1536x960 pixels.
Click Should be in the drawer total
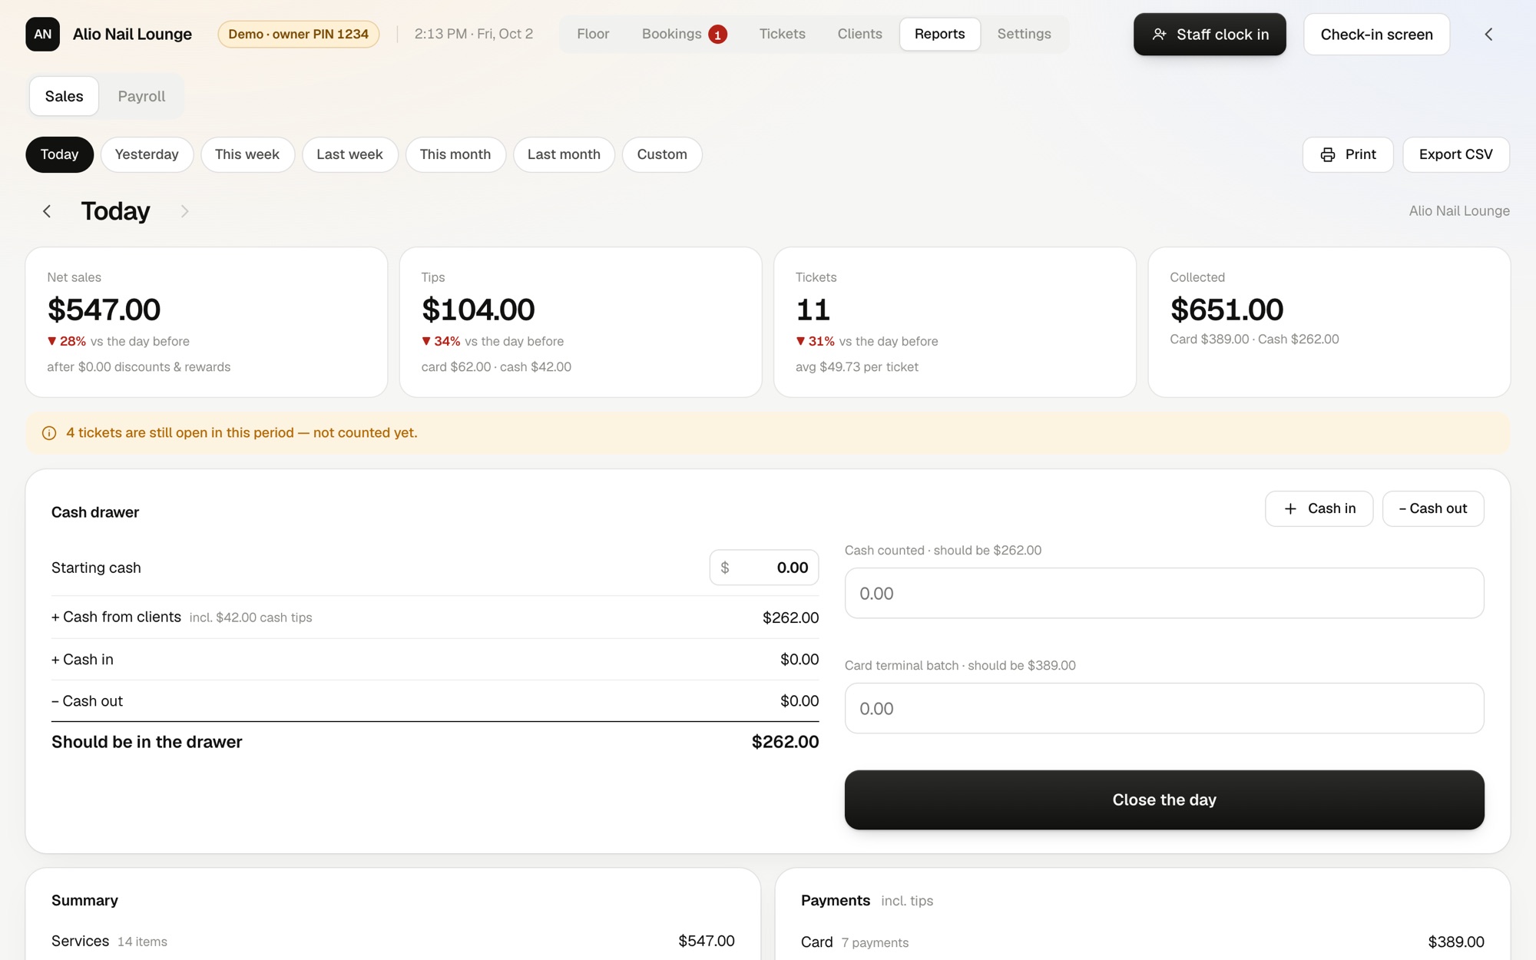click(435, 742)
